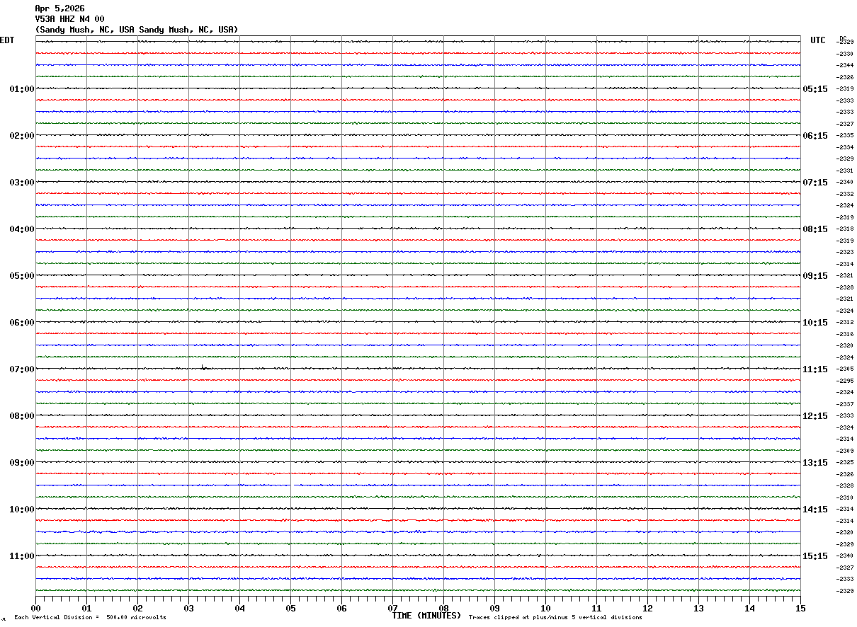Click the DC value -2331

click(x=845, y=171)
